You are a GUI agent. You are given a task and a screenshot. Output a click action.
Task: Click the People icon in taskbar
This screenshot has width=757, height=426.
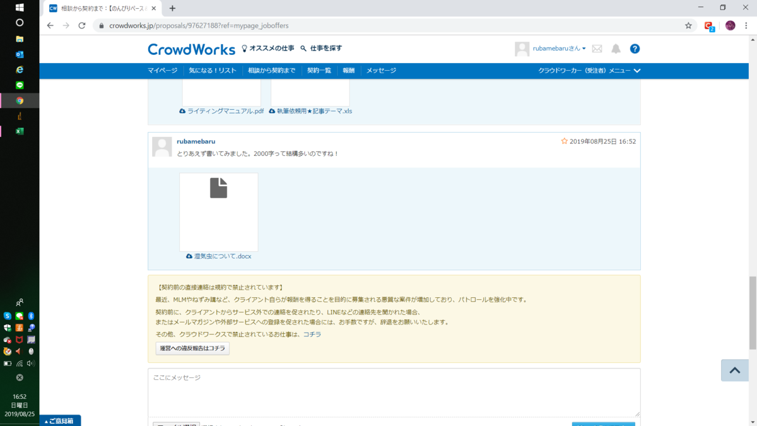(20, 302)
